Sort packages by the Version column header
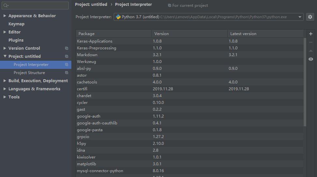This screenshot has height=177, width=317. click(189, 34)
